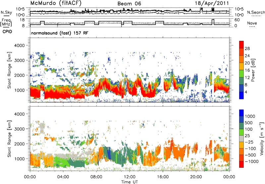Click the '20:00' time axis label
This screenshot has height=184, width=265.
pos(196,177)
